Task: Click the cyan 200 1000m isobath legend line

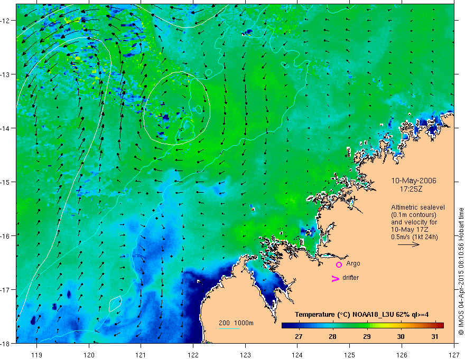Action: (229, 328)
